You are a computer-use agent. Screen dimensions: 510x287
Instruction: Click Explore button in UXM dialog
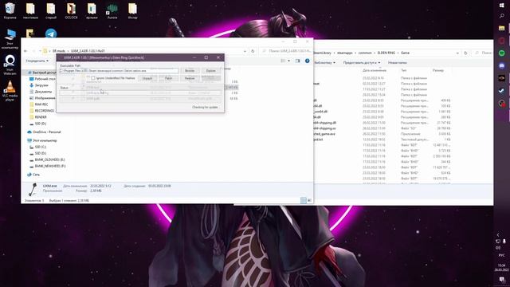coord(210,71)
